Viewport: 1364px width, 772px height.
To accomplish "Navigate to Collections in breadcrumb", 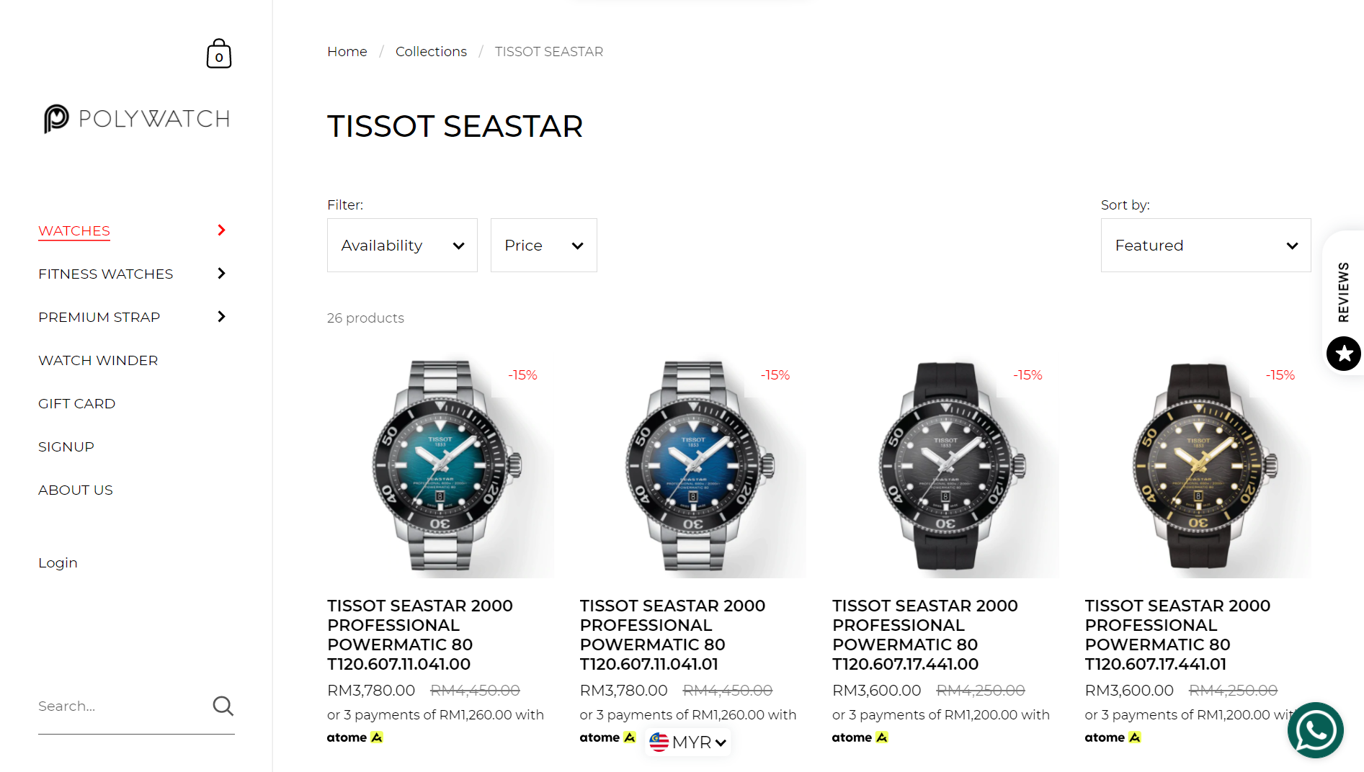I will coord(431,52).
